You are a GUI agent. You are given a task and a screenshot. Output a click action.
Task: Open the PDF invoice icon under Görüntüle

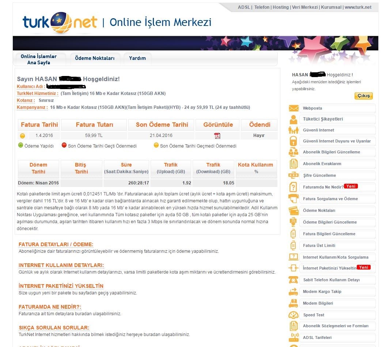point(217,136)
